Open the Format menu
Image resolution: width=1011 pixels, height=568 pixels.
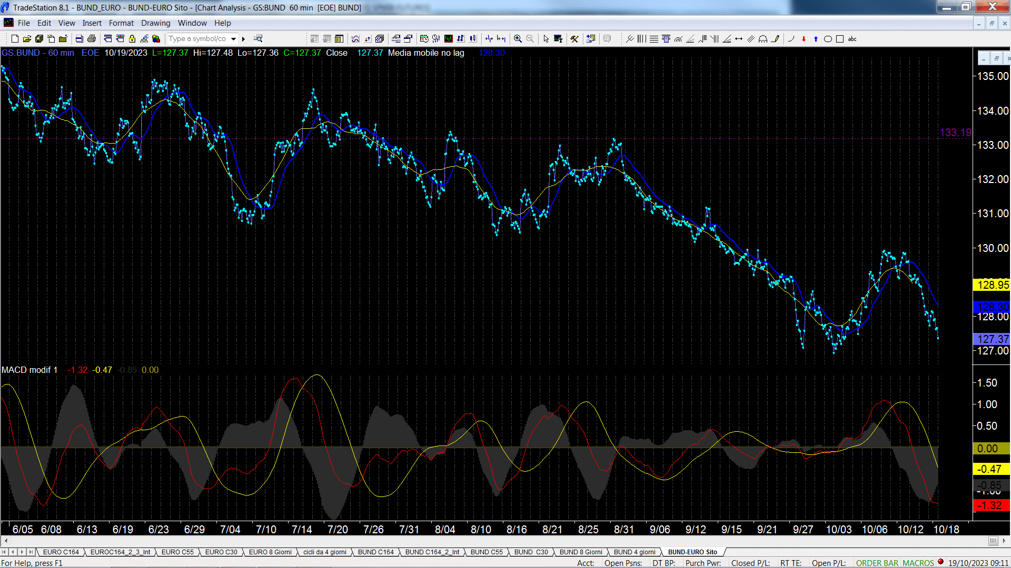[x=121, y=23]
